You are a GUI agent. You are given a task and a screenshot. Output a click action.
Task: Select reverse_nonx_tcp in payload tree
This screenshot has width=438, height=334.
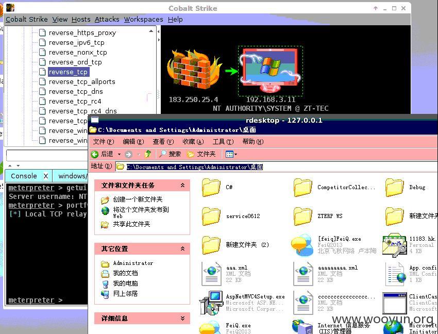pyautogui.click(x=78, y=52)
